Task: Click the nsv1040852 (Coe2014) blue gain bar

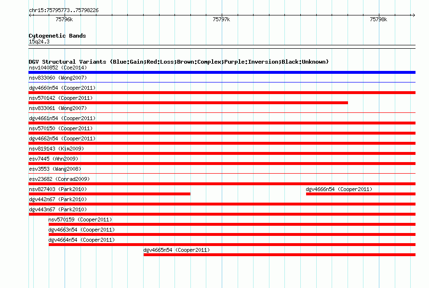Action: coord(222,72)
